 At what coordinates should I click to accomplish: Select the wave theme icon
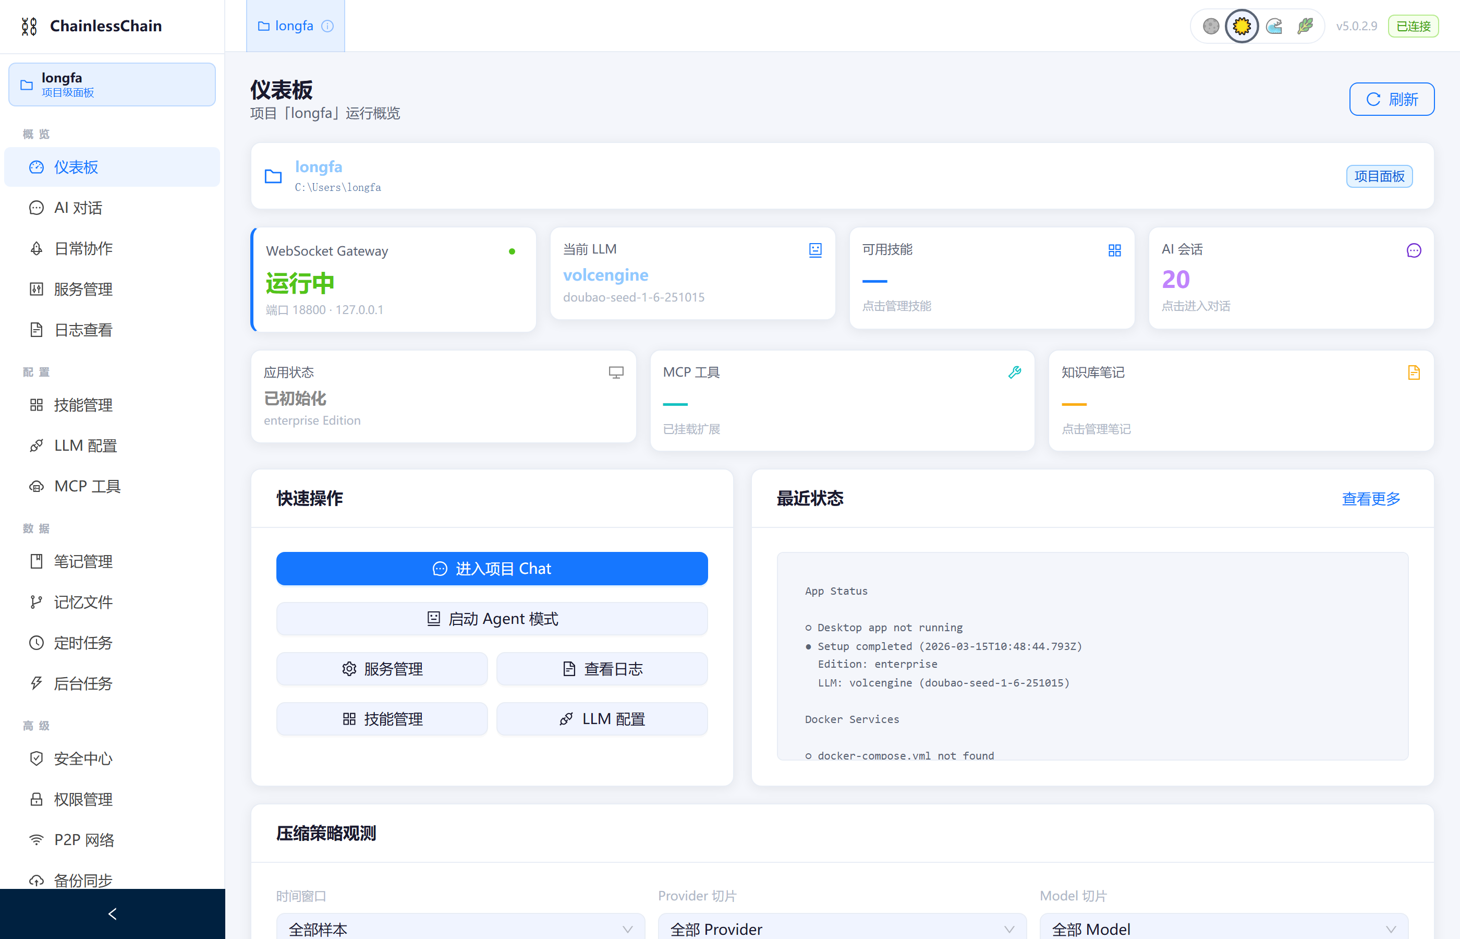click(x=1274, y=26)
